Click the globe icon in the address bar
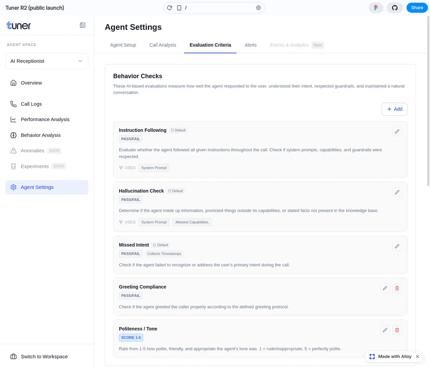The width and height of the screenshot is (430, 369). pos(258,7)
